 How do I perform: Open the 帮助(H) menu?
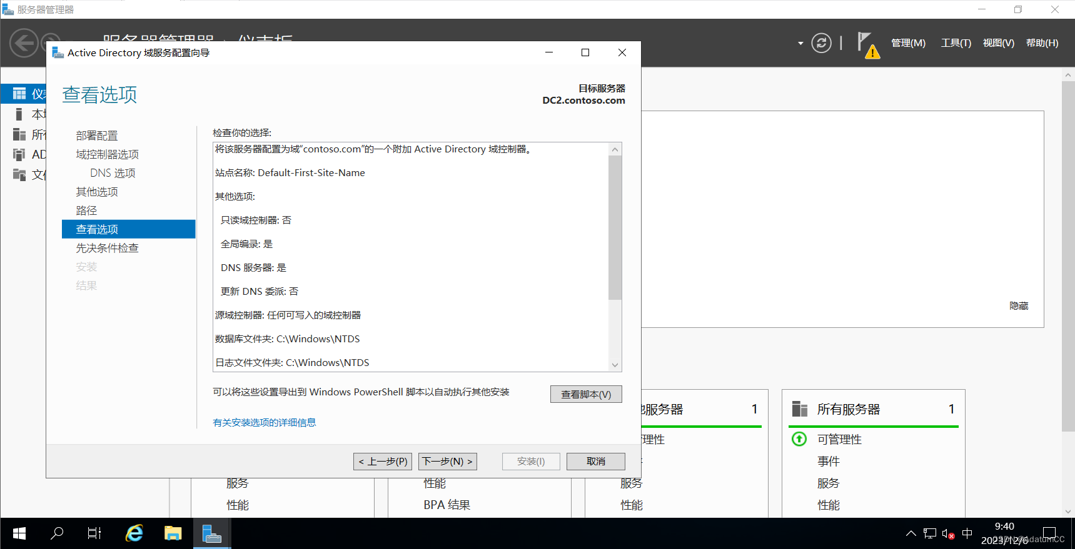(x=1042, y=43)
